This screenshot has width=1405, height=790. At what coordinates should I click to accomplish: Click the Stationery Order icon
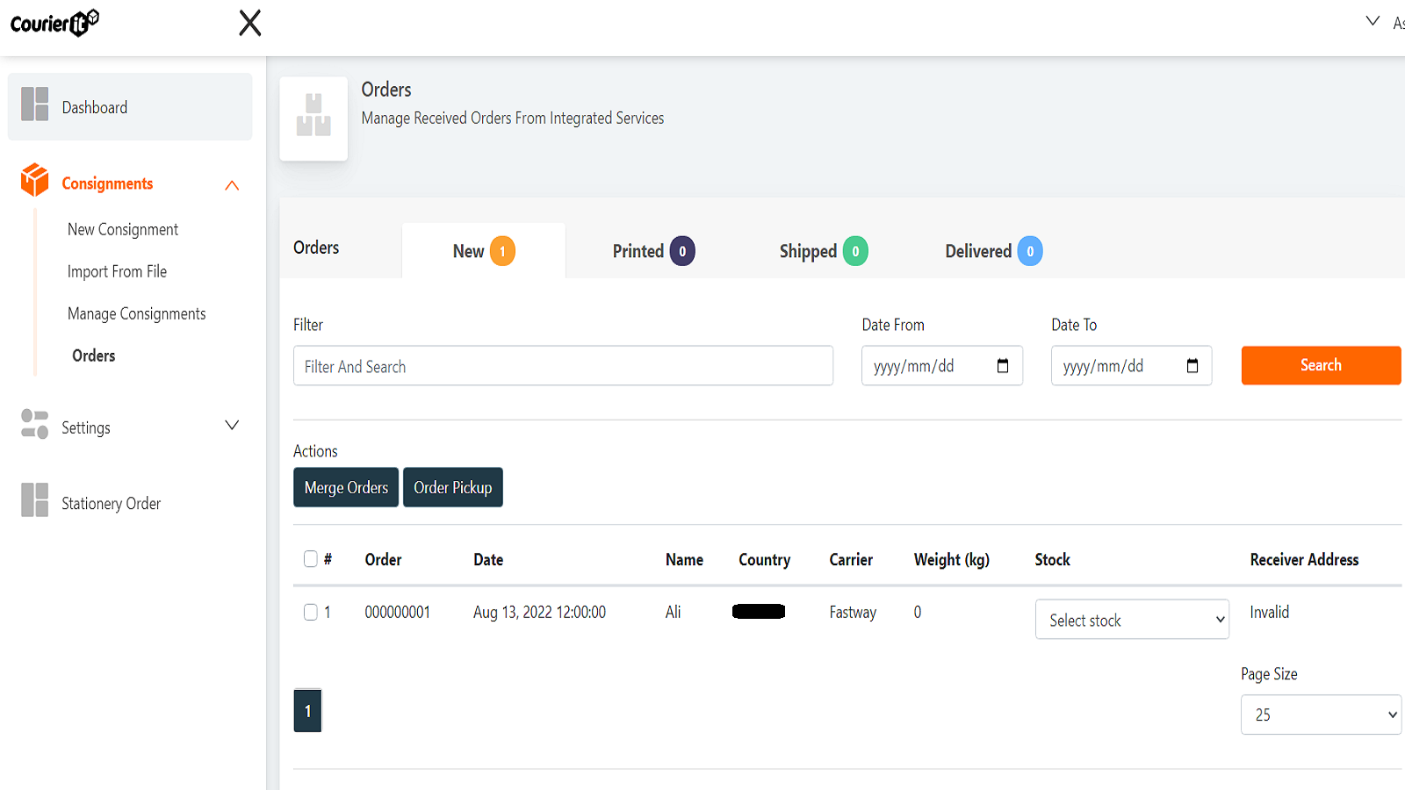[35, 500]
